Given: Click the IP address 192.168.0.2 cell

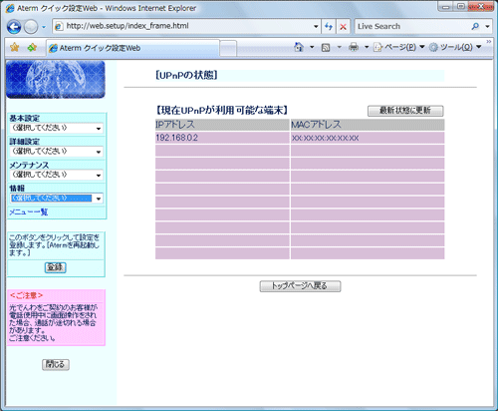Looking at the screenshot, I should point(222,138).
